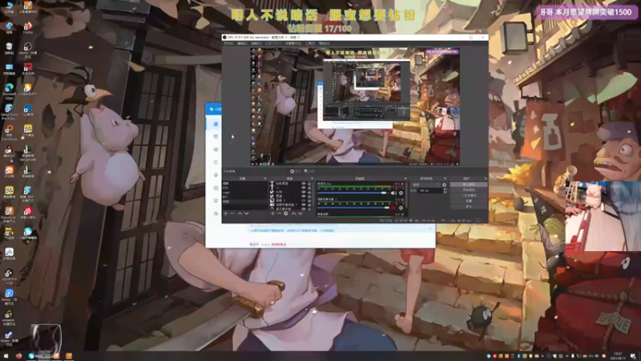Click second sidebar icon in the background app
The width and height of the screenshot is (641, 361).
[x=216, y=136]
